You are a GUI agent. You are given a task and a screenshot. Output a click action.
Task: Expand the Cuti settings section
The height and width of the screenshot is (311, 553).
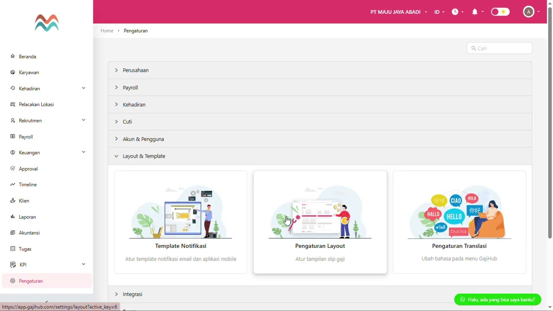tap(320, 122)
